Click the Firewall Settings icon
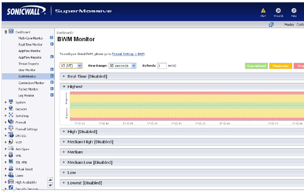The image size is (304, 192). point(11,128)
